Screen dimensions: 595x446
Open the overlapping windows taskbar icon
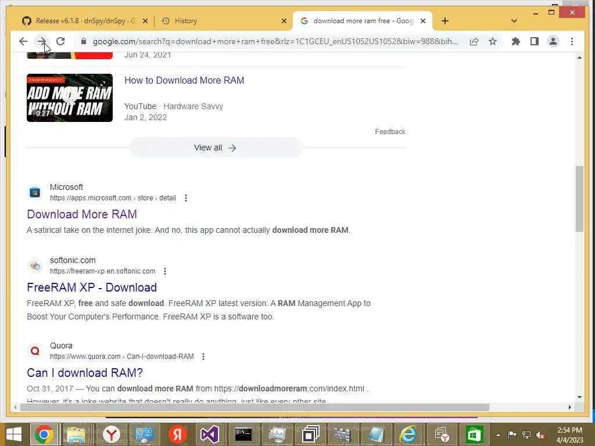(x=310, y=434)
